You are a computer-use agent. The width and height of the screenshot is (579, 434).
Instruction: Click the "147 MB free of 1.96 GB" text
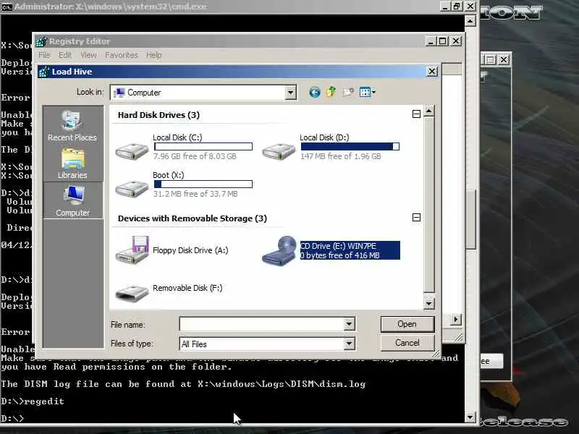click(x=340, y=156)
